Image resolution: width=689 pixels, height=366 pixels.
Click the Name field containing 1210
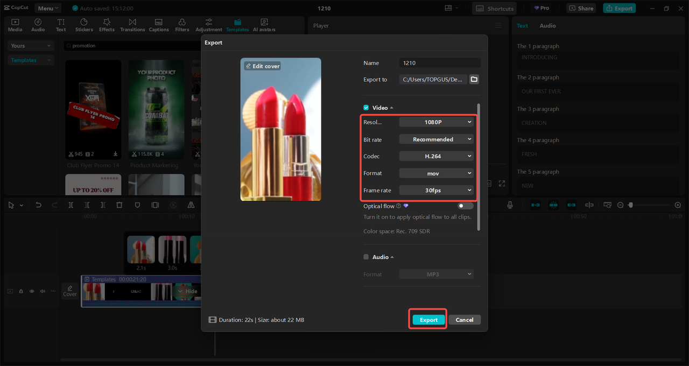click(439, 63)
